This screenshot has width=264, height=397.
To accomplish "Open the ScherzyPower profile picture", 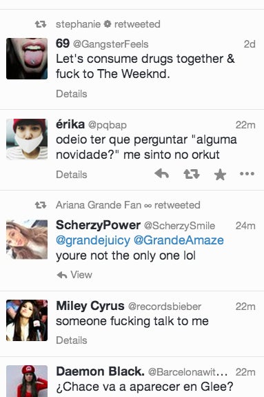I will tap(27, 240).
